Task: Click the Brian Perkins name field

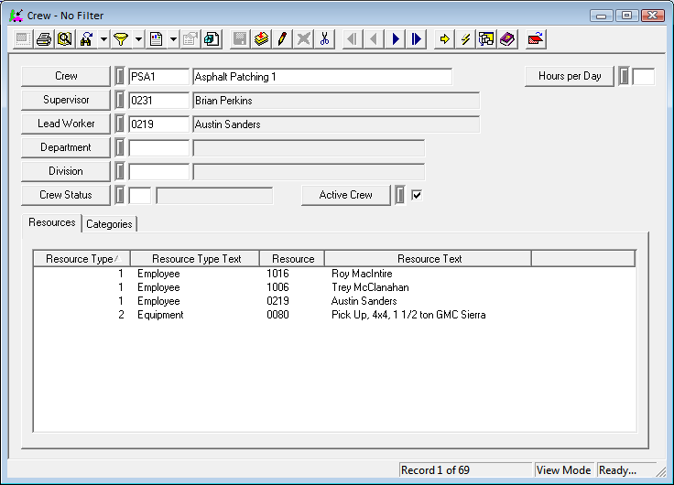Action: coord(336,101)
